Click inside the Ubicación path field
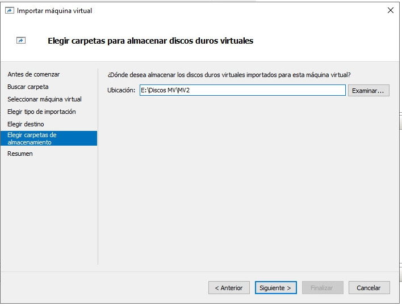Image resolution: width=402 pixels, height=306 pixels. coord(242,90)
